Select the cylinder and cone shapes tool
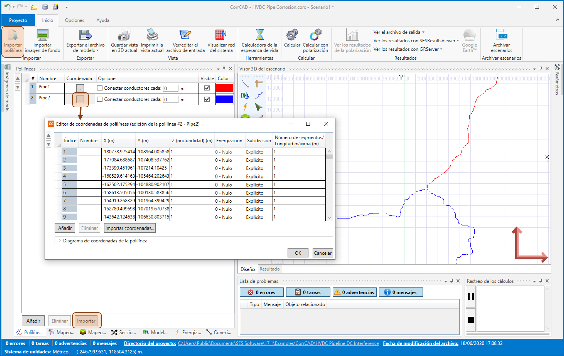 [245, 96]
